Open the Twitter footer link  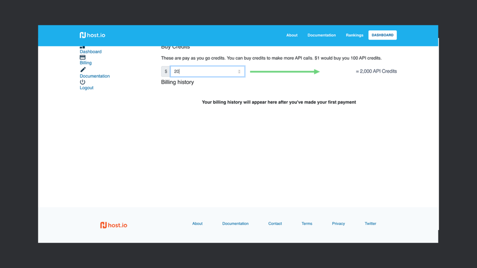click(370, 224)
